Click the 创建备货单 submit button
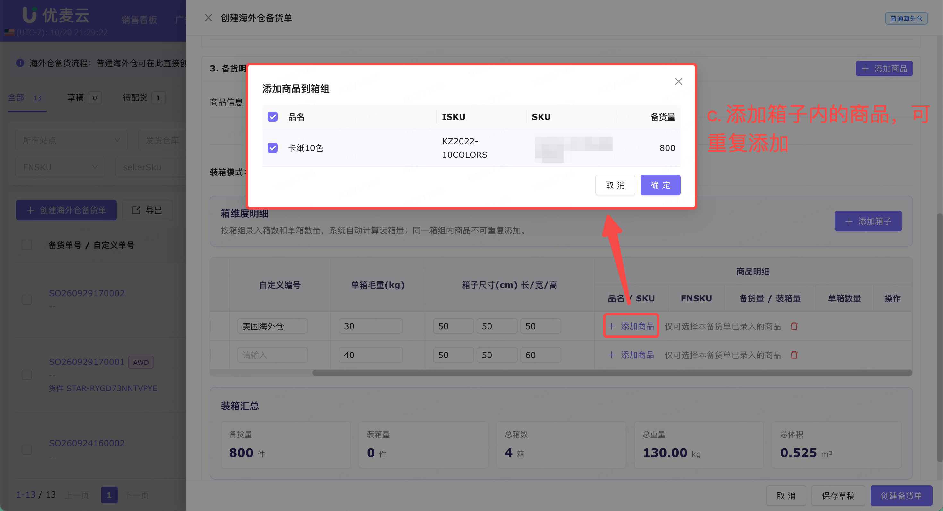This screenshot has height=511, width=943. coord(901,496)
